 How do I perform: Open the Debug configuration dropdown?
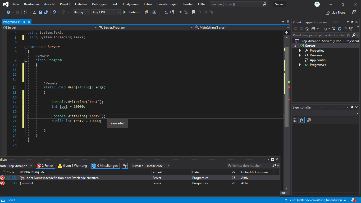point(81,12)
